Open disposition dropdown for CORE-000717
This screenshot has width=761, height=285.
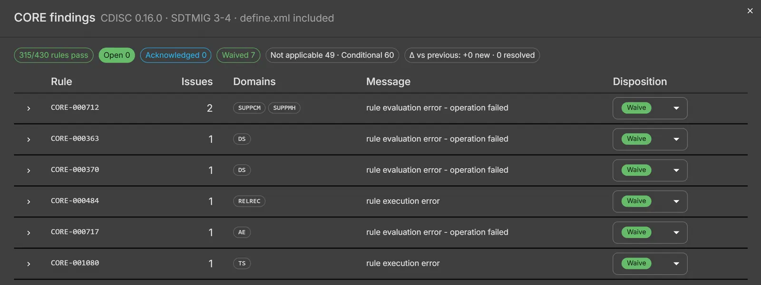(650, 232)
